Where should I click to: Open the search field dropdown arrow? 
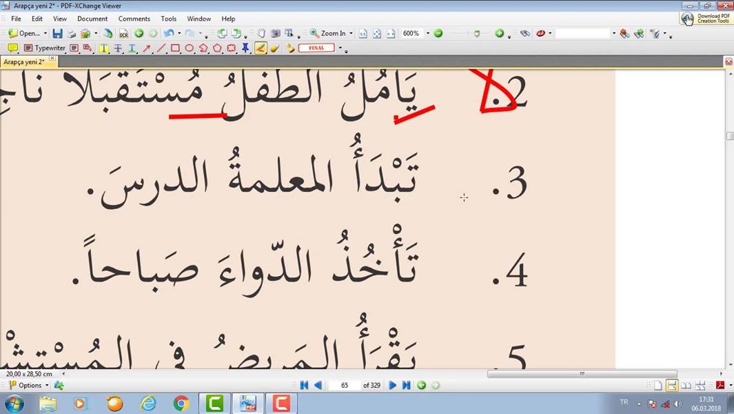pos(613,33)
